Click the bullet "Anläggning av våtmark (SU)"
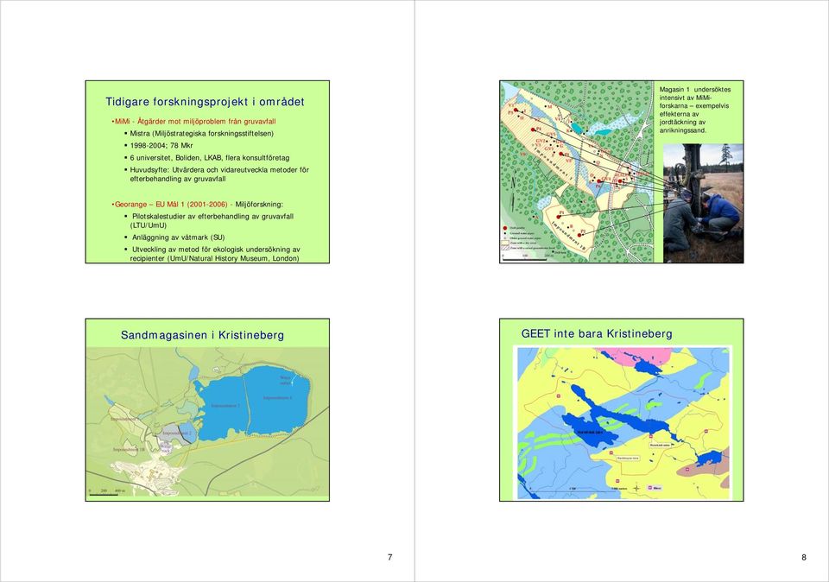The image size is (829, 582). [x=178, y=237]
